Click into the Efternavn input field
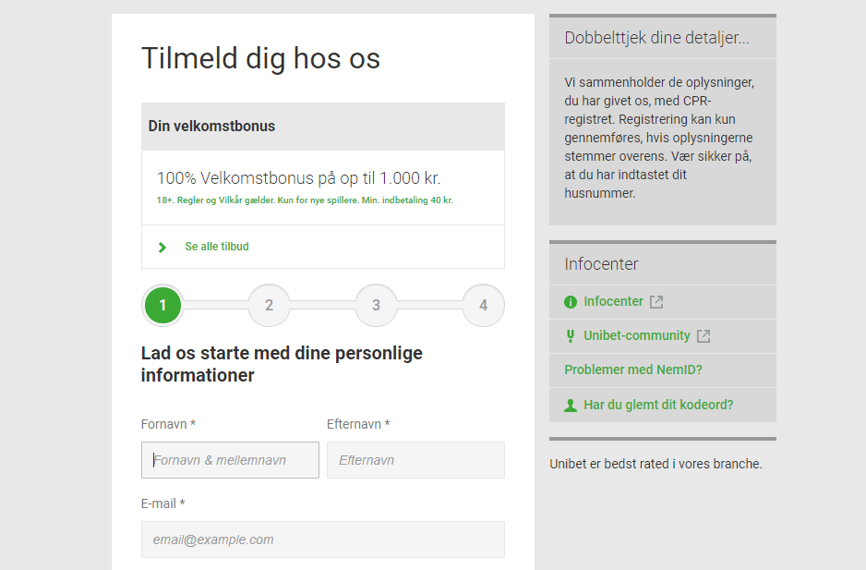The width and height of the screenshot is (866, 570). tap(415, 460)
